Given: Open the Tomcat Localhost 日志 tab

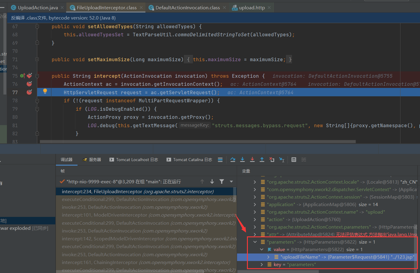Looking at the screenshot, I should [x=134, y=160].
